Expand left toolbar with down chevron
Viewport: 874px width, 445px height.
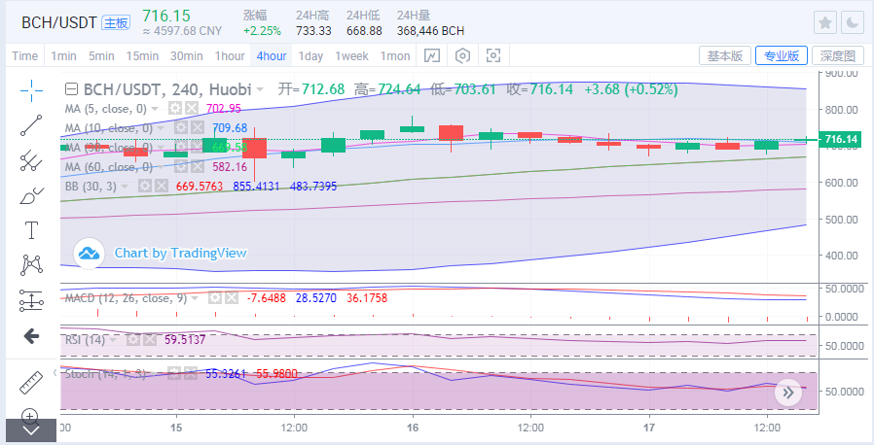30,430
